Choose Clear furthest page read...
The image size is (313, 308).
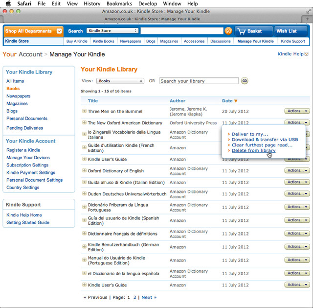262,145
